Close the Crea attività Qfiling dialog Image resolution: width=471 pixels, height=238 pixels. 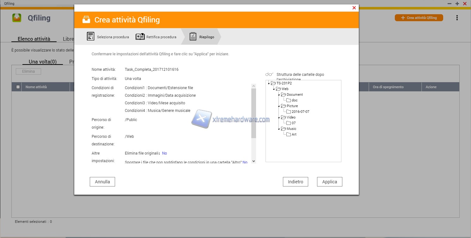(354, 8)
